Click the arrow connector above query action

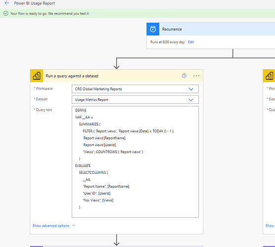click(116, 63)
